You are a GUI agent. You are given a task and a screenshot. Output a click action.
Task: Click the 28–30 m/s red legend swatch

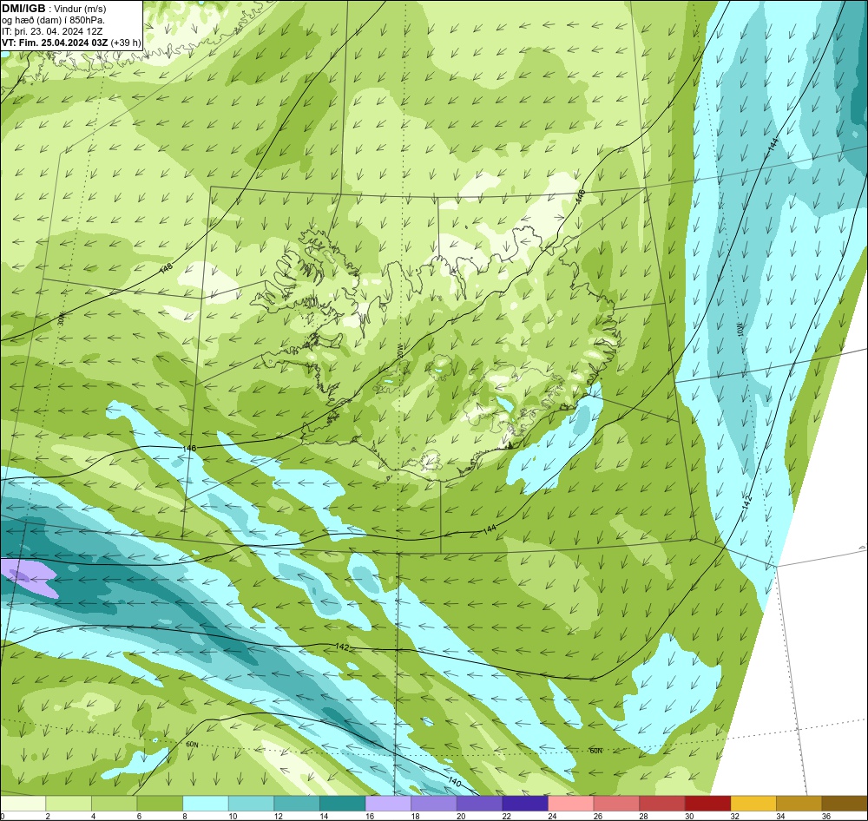pos(662,804)
